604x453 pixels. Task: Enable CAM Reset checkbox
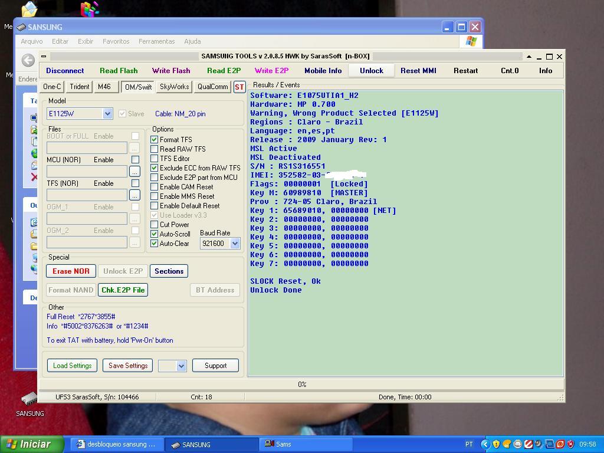point(154,187)
